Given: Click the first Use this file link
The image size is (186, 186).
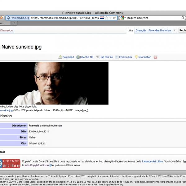Looking at the screenshot, I should point(86,57).
